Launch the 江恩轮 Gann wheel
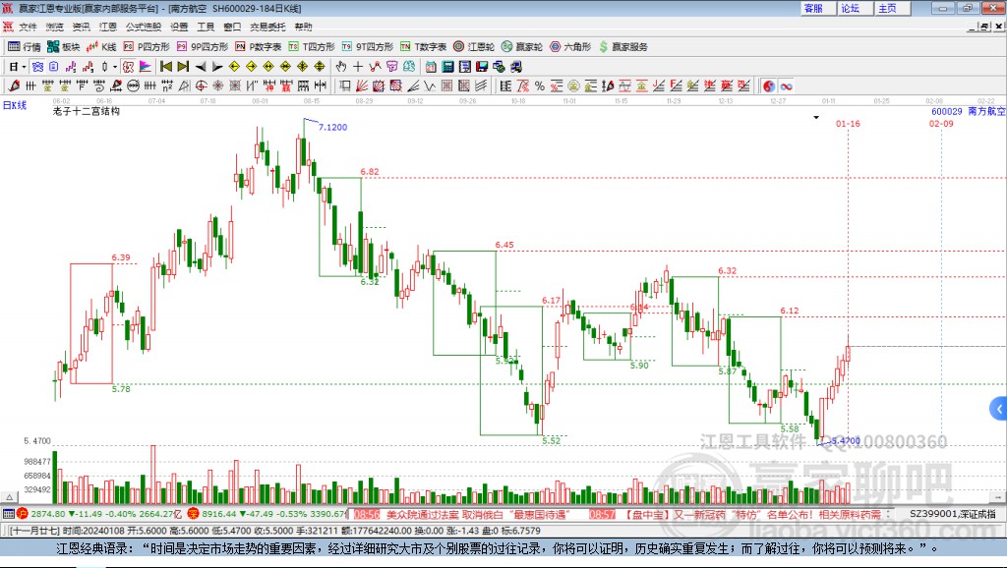 (x=474, y=47)
